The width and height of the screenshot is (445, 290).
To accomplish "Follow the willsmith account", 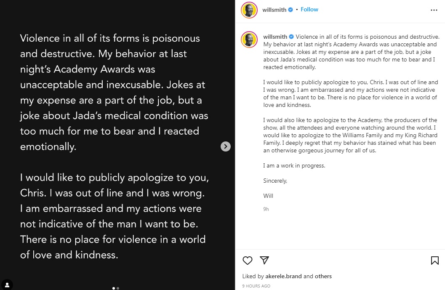I will (309, 10).
